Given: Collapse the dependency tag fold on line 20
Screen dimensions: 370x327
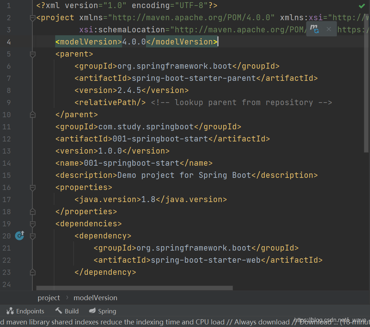Looking at the screenshot, I should click(33, 236).
